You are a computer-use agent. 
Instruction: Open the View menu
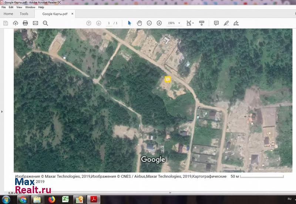tap(19, 7)
